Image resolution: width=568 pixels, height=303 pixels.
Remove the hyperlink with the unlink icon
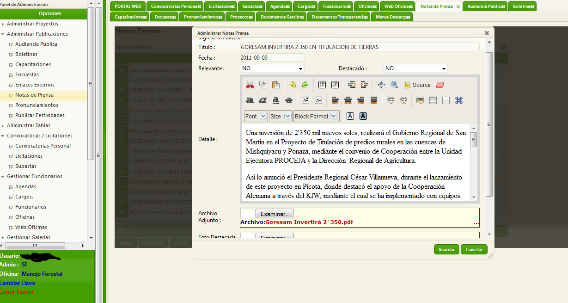[403, 100]
